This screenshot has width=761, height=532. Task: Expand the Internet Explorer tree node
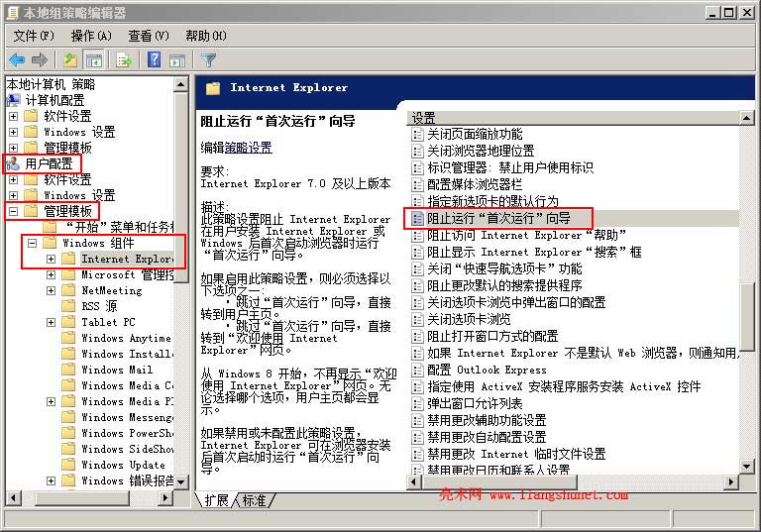tap(51, 260)
